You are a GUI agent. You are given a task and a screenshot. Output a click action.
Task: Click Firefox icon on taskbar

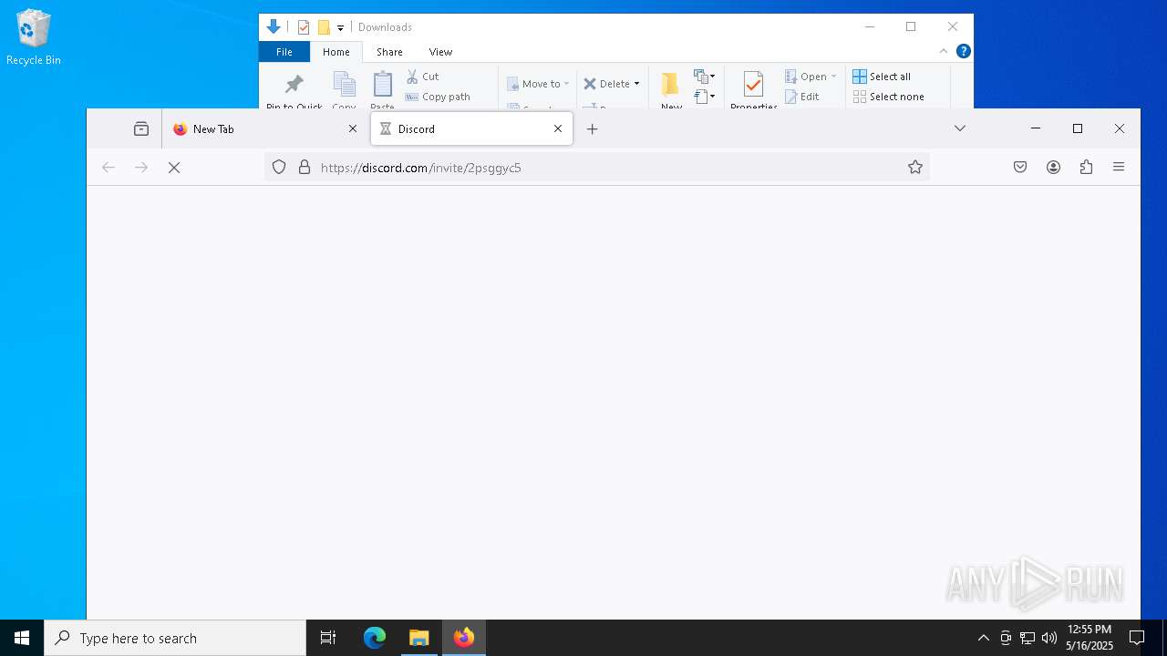click(x=464, y=638)
